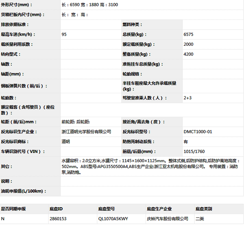Click the 反光标识商标 value 道明

(65, 141)
